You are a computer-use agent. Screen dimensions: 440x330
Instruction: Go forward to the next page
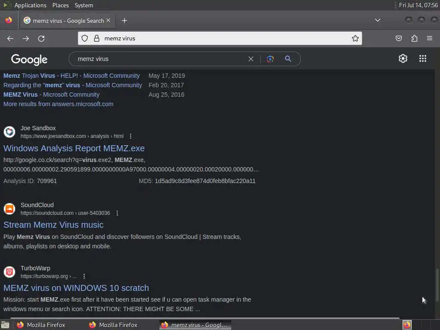pos(26,38)
